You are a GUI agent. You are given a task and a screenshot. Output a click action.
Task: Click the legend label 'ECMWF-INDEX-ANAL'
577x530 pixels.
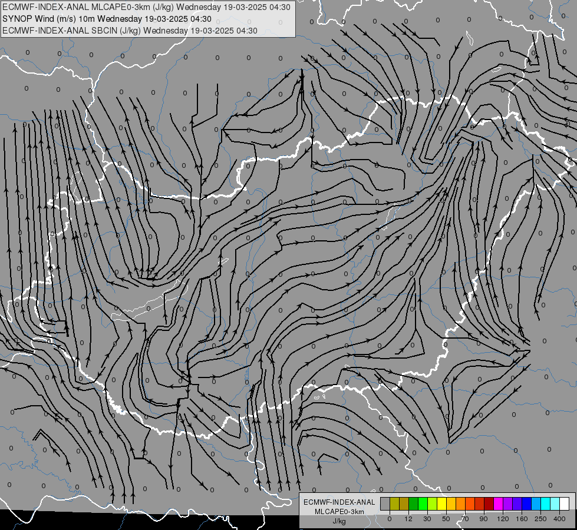(x=339, y=502)
